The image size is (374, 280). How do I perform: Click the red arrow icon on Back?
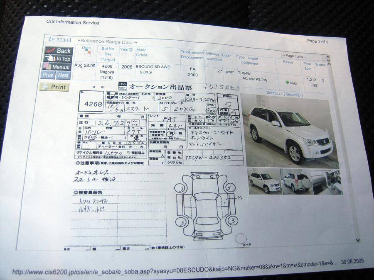tap(51, 50)
